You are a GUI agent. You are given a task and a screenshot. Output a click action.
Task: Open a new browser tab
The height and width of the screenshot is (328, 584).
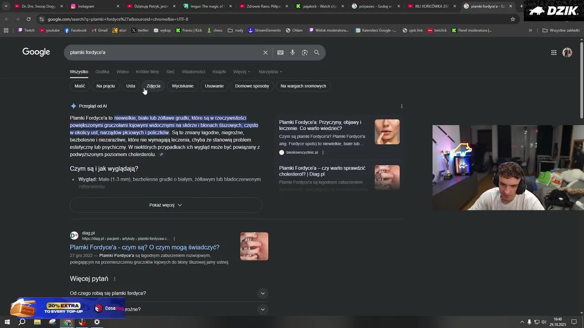tap(521, 6)
